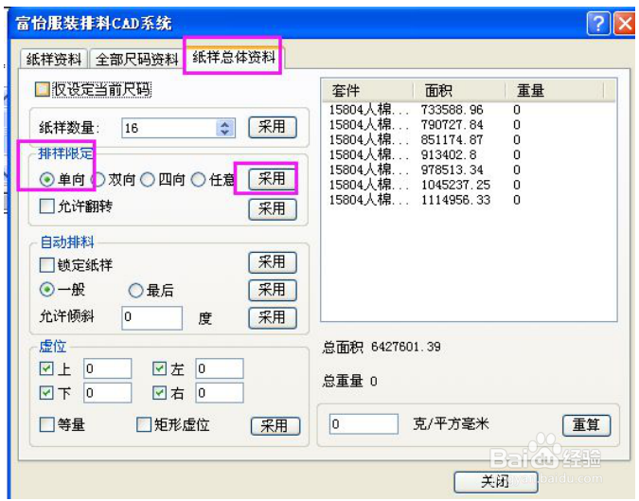Select the row with area 913402.8

(x=469, y=155)
